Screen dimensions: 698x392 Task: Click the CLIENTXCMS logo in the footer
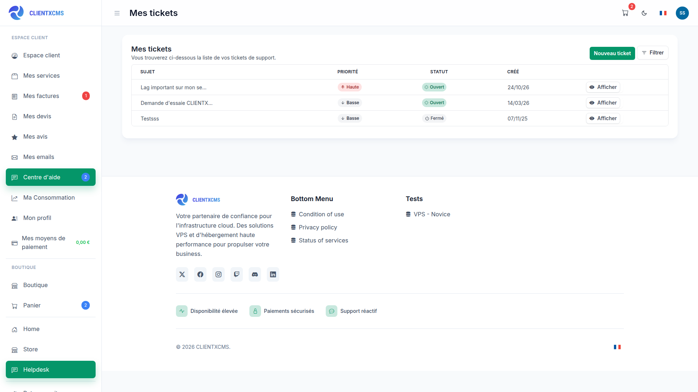pos(198,200)
